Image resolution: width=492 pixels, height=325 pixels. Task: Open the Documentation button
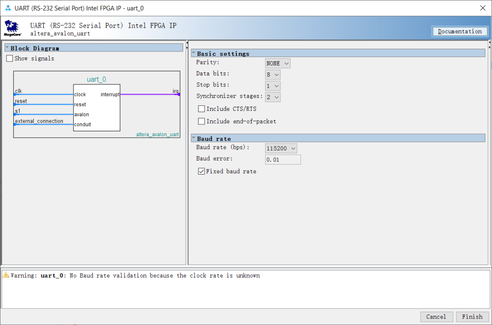click(460, 31)
